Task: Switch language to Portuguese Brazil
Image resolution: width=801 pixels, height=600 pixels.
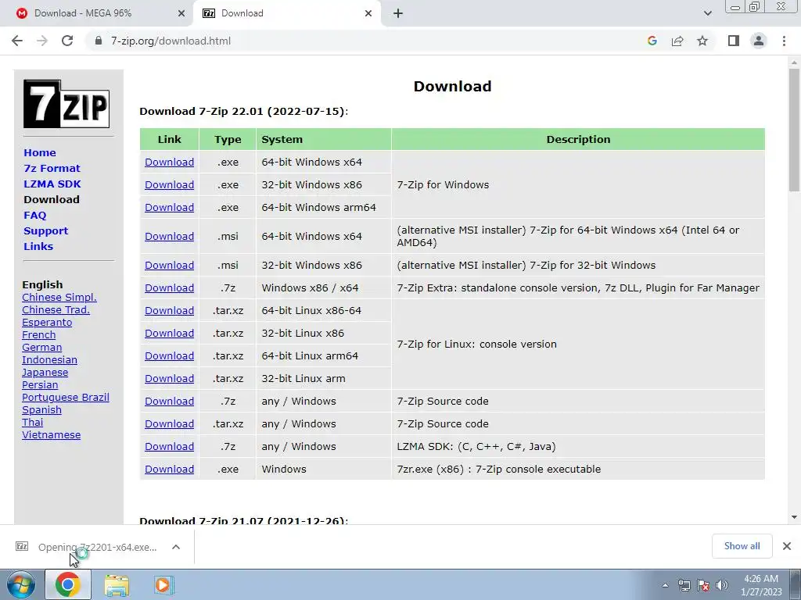Action: (x=66, y=398)
